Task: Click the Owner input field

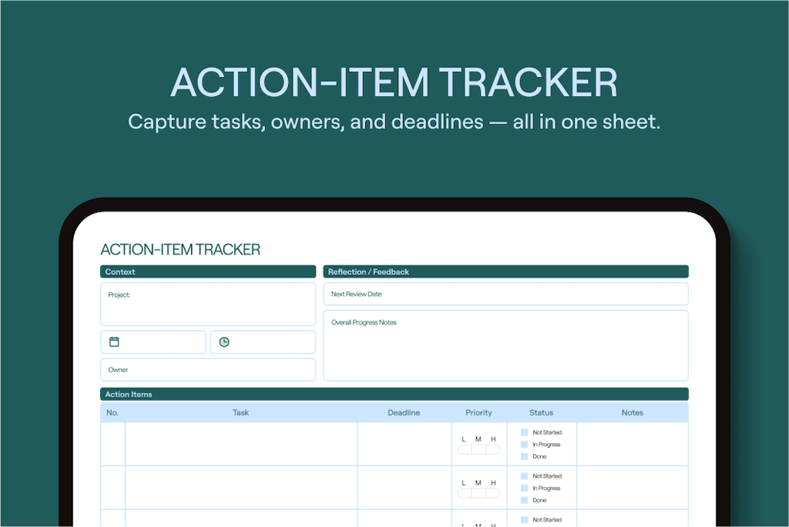Action: pos(208,370)
